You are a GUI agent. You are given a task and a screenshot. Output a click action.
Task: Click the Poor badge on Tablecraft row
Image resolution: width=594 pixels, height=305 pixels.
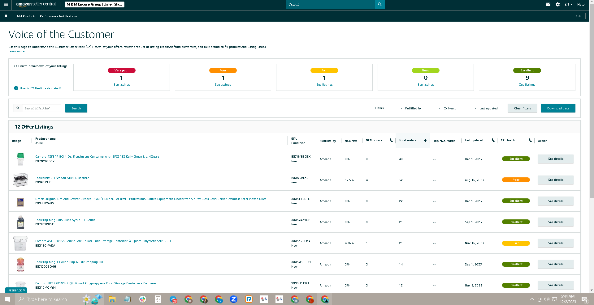(516, 180)
